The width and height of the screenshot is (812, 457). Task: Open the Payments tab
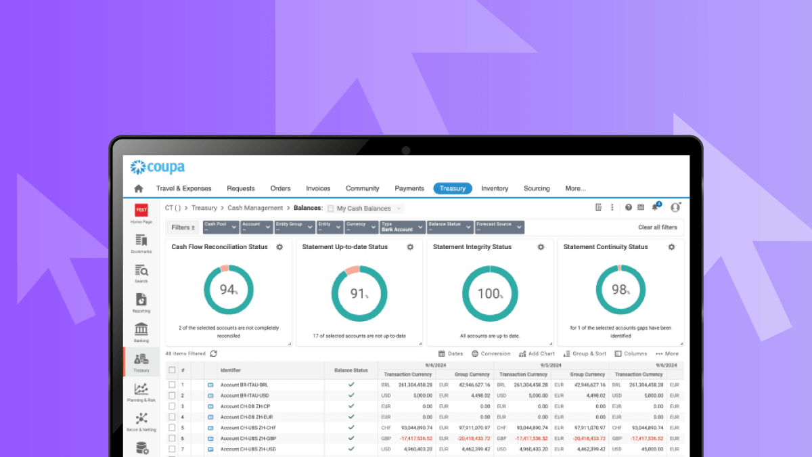tap(409, 189)
